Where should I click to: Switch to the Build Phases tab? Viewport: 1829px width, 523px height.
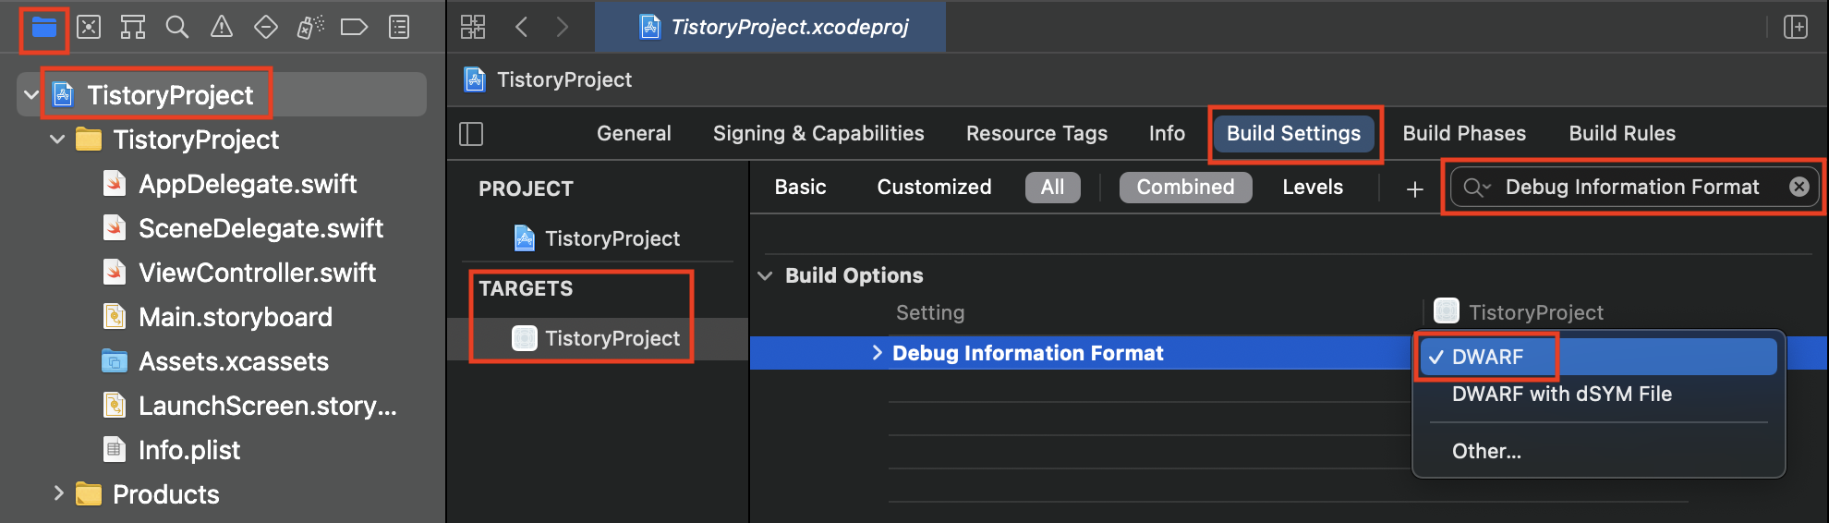1463,134
